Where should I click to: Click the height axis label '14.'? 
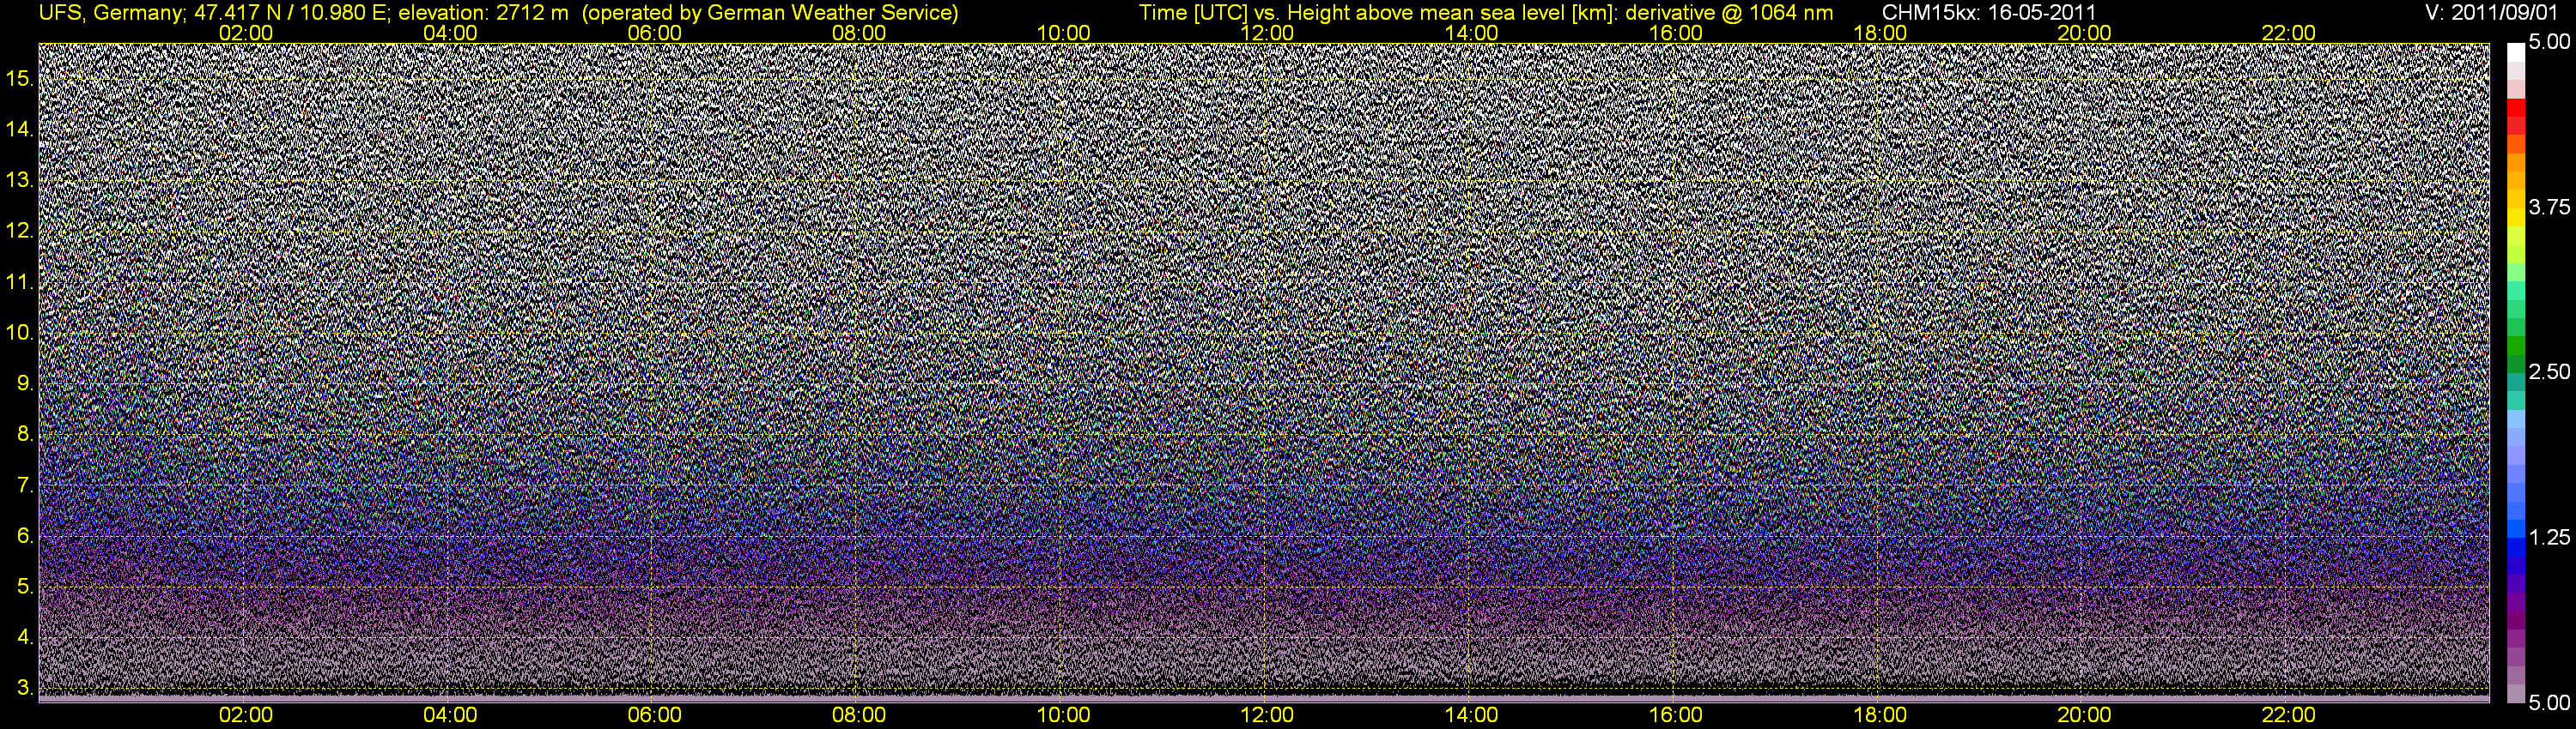click(21, 129)
